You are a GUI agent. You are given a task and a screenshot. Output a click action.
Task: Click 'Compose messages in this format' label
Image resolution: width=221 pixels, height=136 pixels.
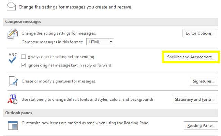tap(52, 42)
